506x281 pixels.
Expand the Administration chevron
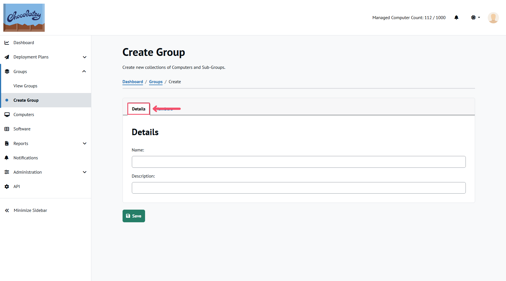coord(85,172)
